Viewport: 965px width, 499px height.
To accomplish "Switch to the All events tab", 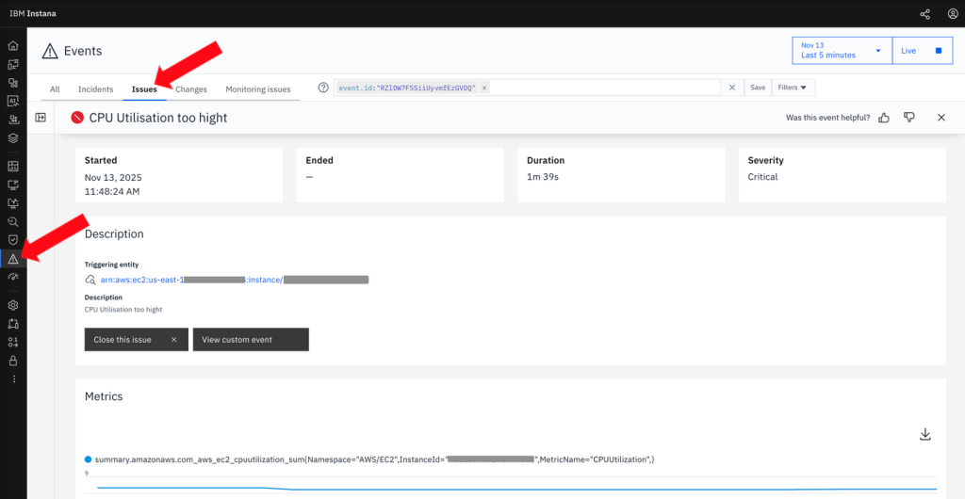I will click(55, 89).
